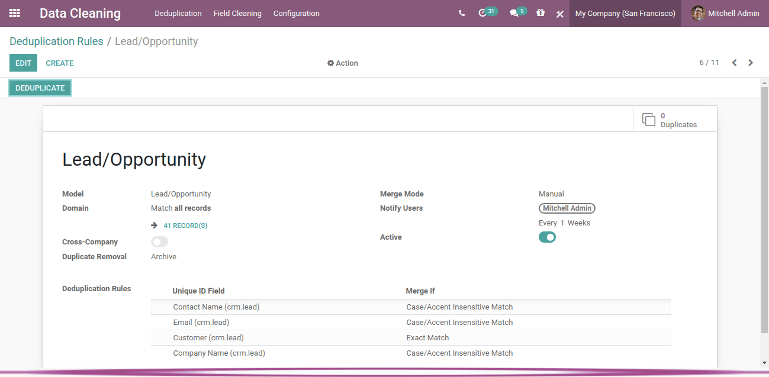Click Mitchell Admin avatar picture
Screen dimensions: 769x377
[x=698, y=13]
